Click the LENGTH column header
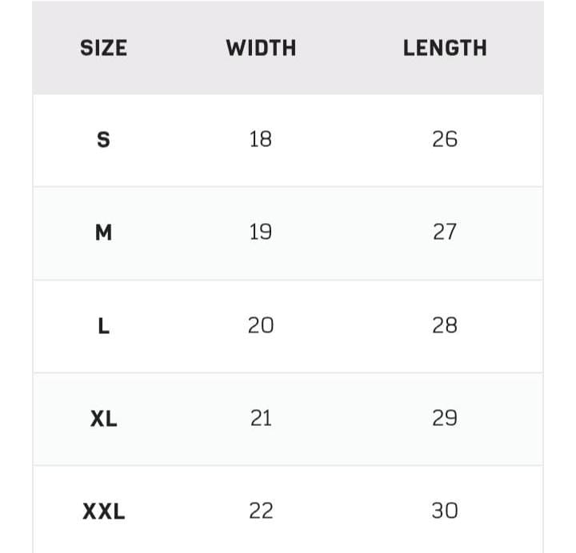This screenshot has width=576, height=553. 445,48
